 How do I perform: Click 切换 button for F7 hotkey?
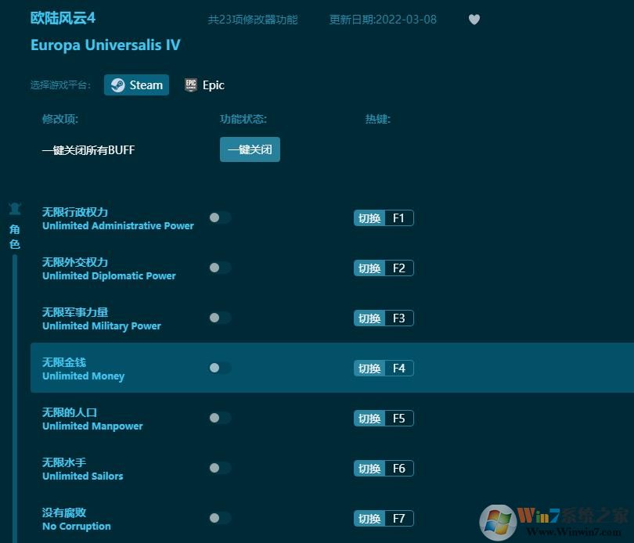[369, 519]
